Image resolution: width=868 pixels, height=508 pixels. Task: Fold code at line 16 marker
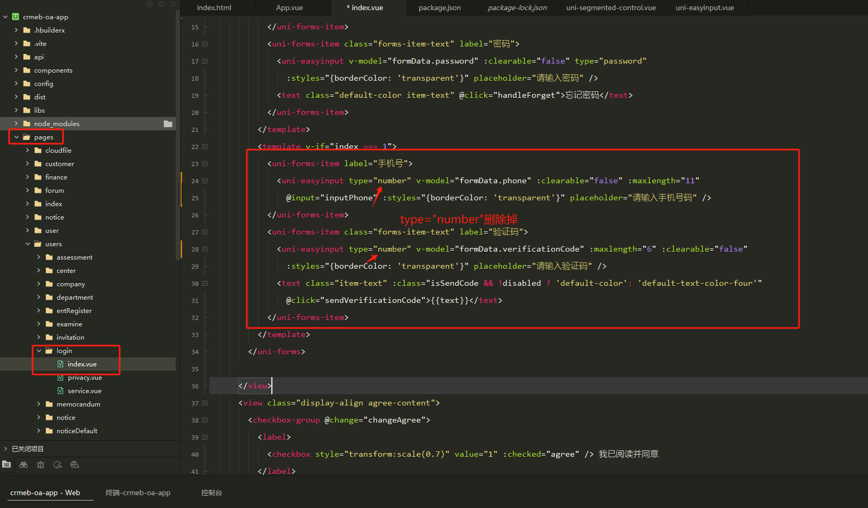(205, 44)
